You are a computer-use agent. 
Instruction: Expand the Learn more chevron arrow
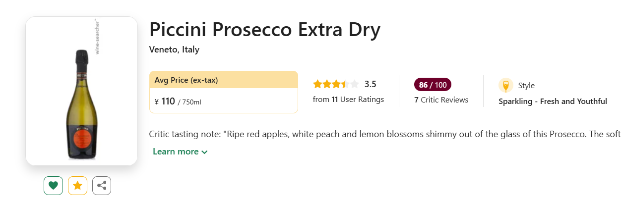pos(204,152)
